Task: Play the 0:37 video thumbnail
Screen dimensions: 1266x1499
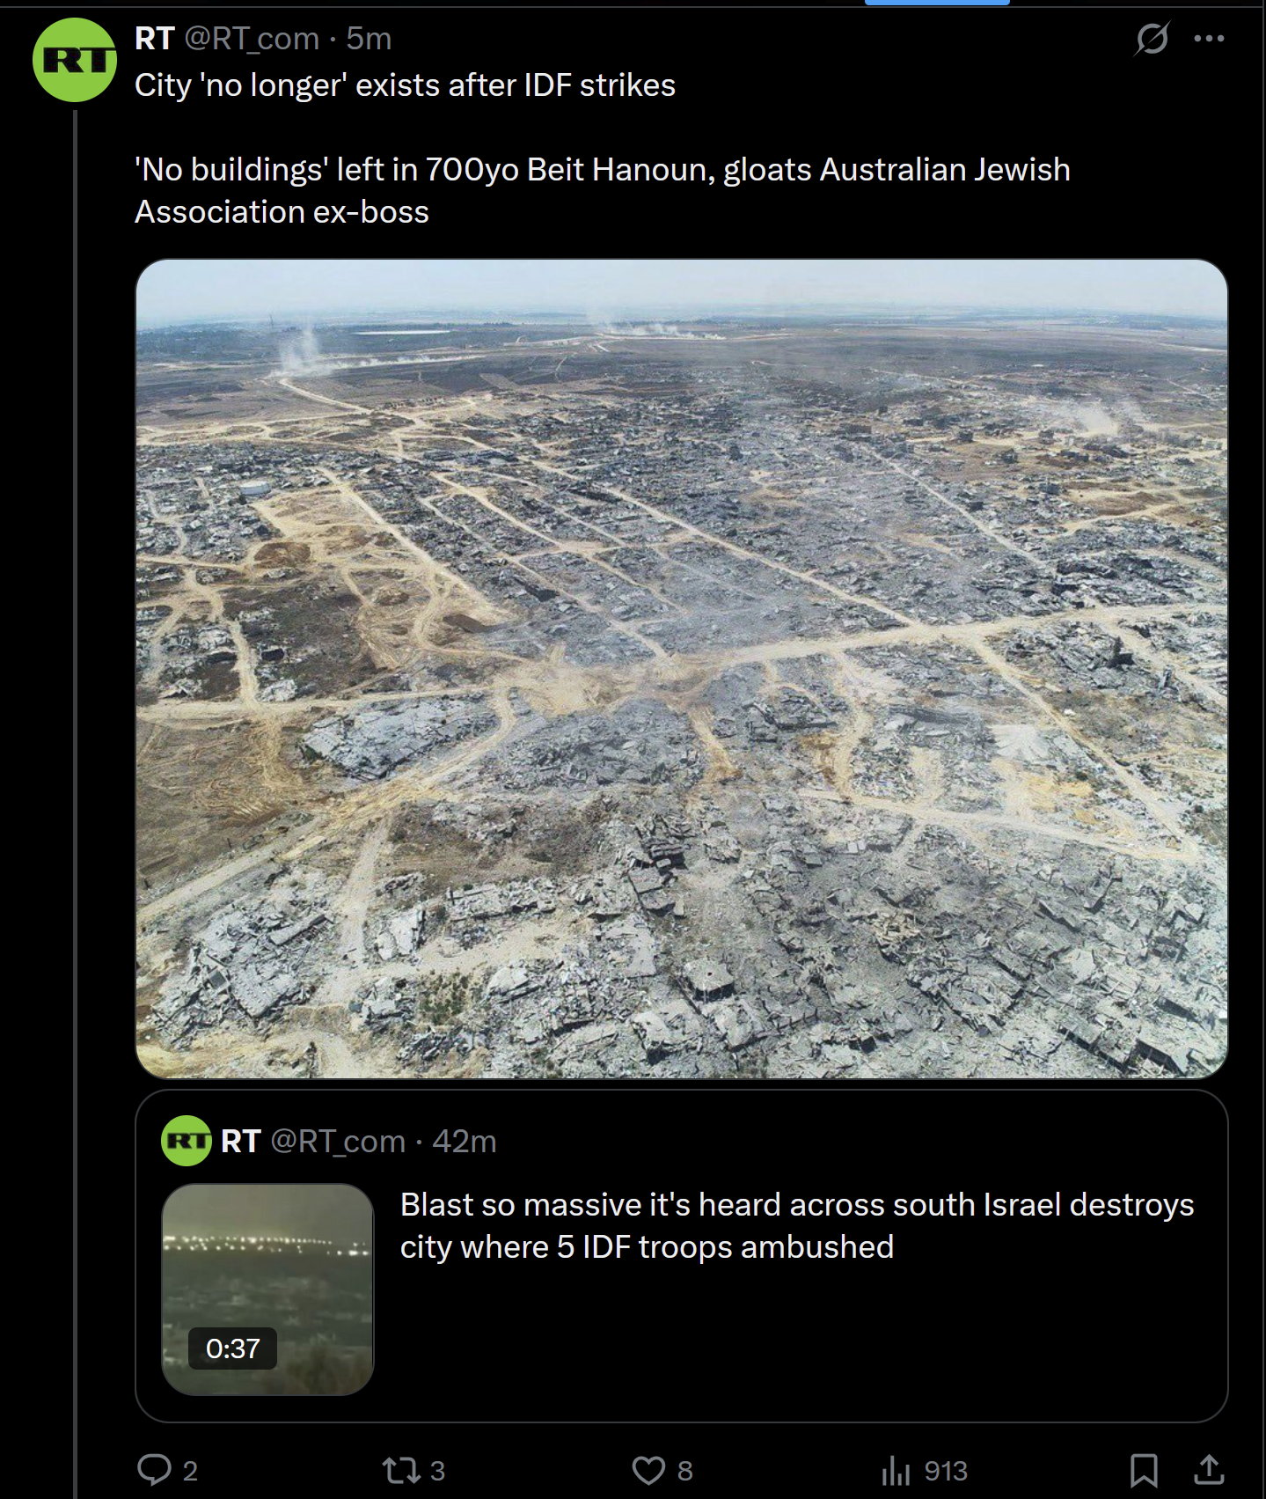Action: pyautogui.click(x=268, y=1289)
